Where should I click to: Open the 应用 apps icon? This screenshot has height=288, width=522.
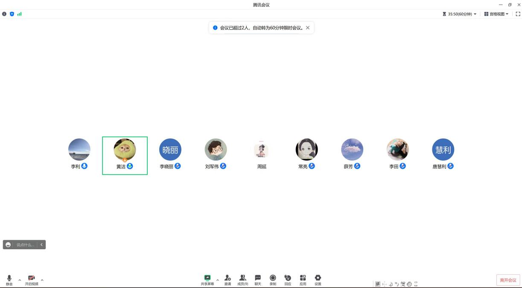[x=303, y=278]
